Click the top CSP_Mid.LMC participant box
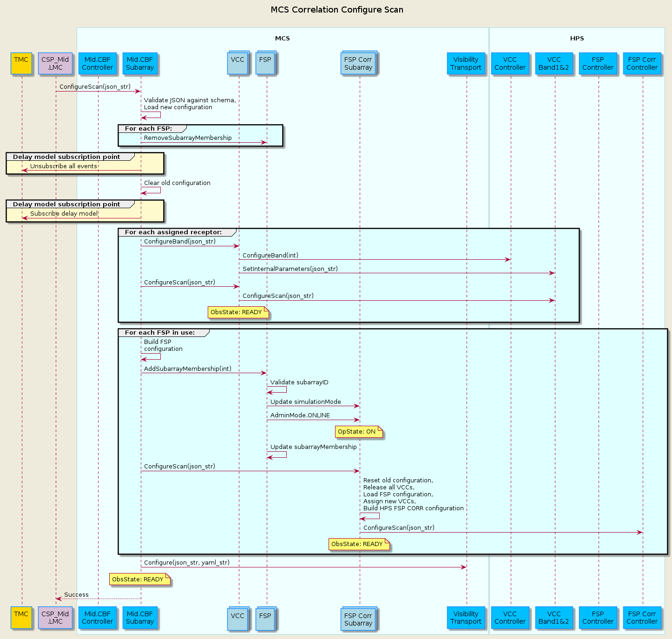The width and height of the screenshot is (672, 639). pyautogui.click(x=55, y=63)
